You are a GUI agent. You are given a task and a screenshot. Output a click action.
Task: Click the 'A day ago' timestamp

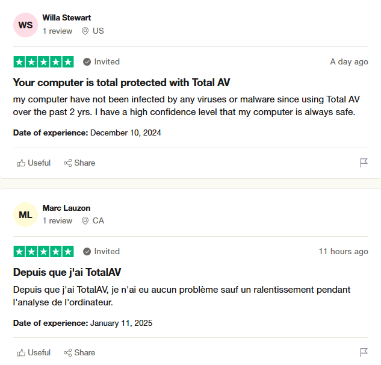(349, 62)
